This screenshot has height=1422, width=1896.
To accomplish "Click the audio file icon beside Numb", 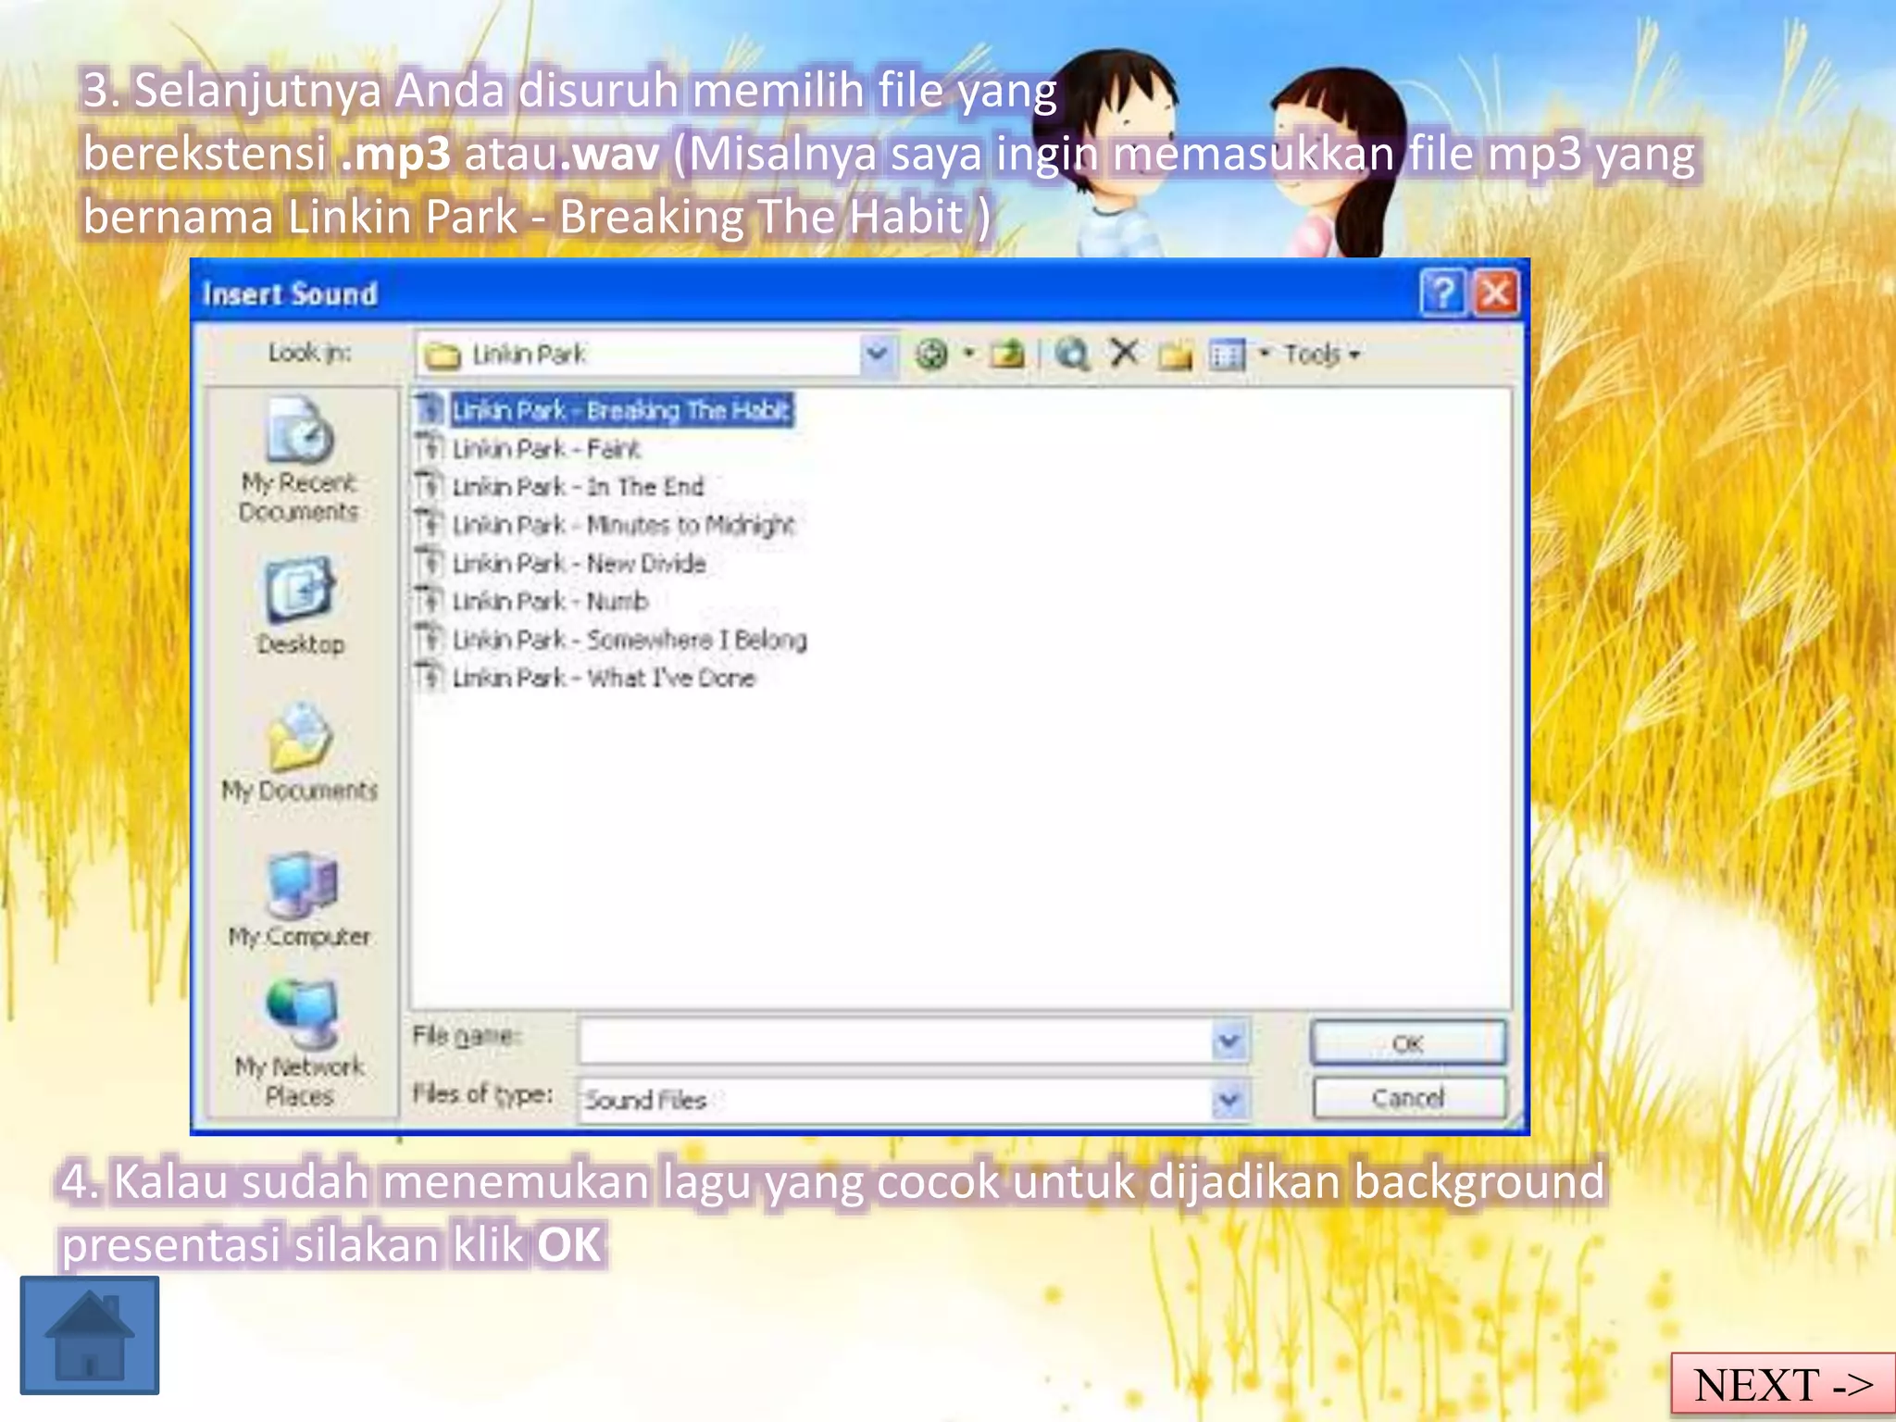I will 430,600.
